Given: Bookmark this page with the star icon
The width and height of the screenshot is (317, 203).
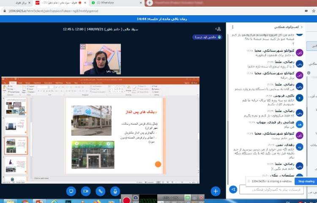Looking at the screenshot, I should click(x=314, y=11).
